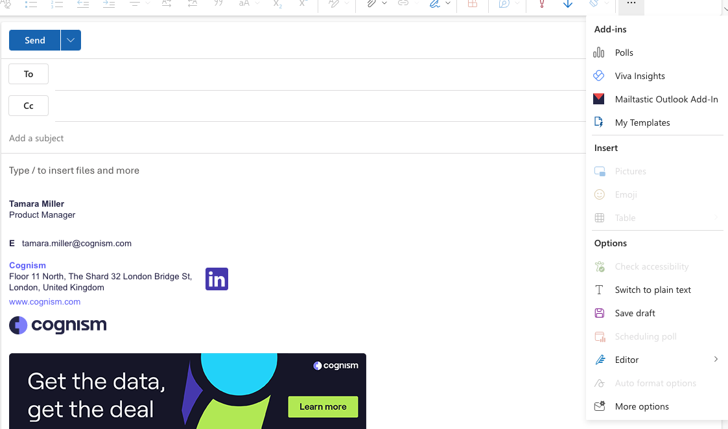
Task: Click the Get the data banner image
Action: 187,391
